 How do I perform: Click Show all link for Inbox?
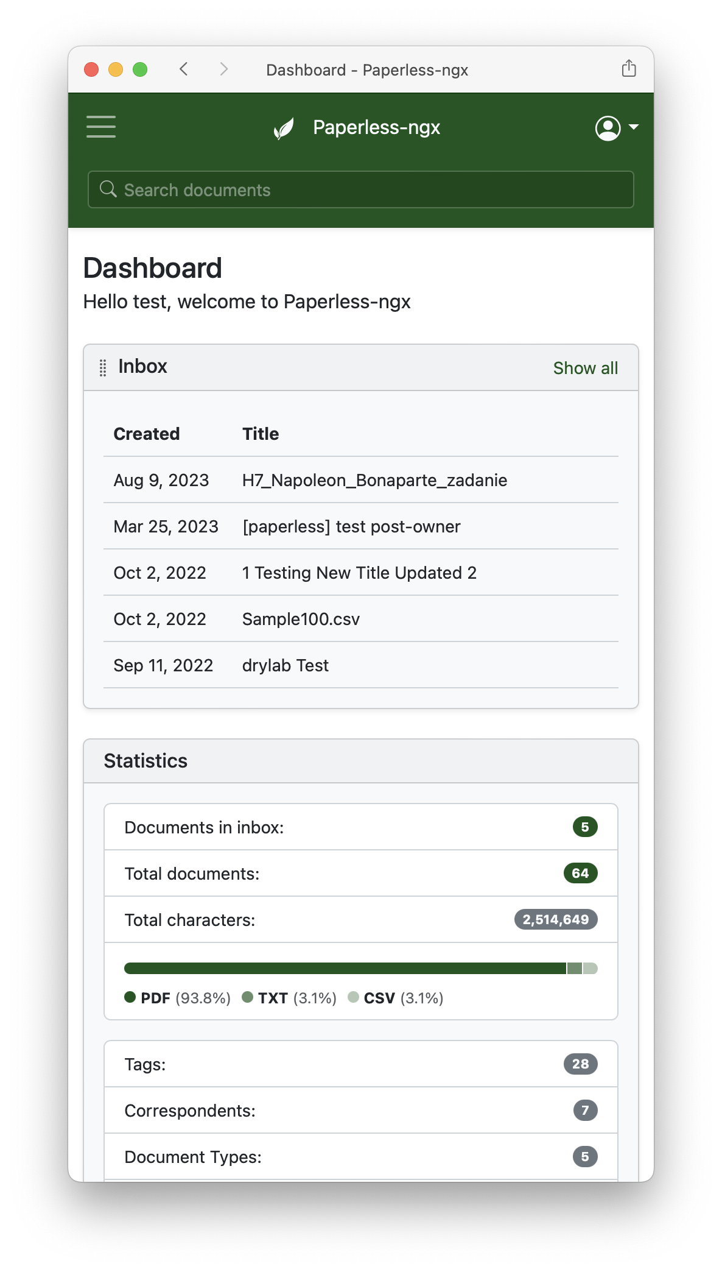pyautogui.click(x=585, y=368)
